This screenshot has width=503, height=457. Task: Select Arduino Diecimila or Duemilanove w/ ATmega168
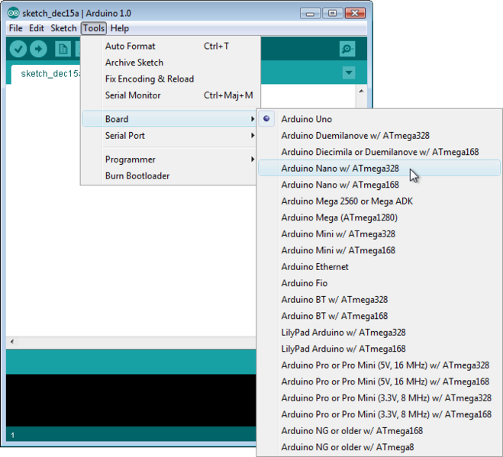[379, 152]
